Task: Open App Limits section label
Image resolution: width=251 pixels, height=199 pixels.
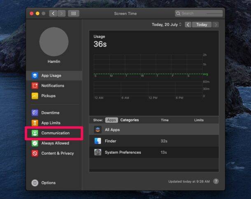Action: 51,123
